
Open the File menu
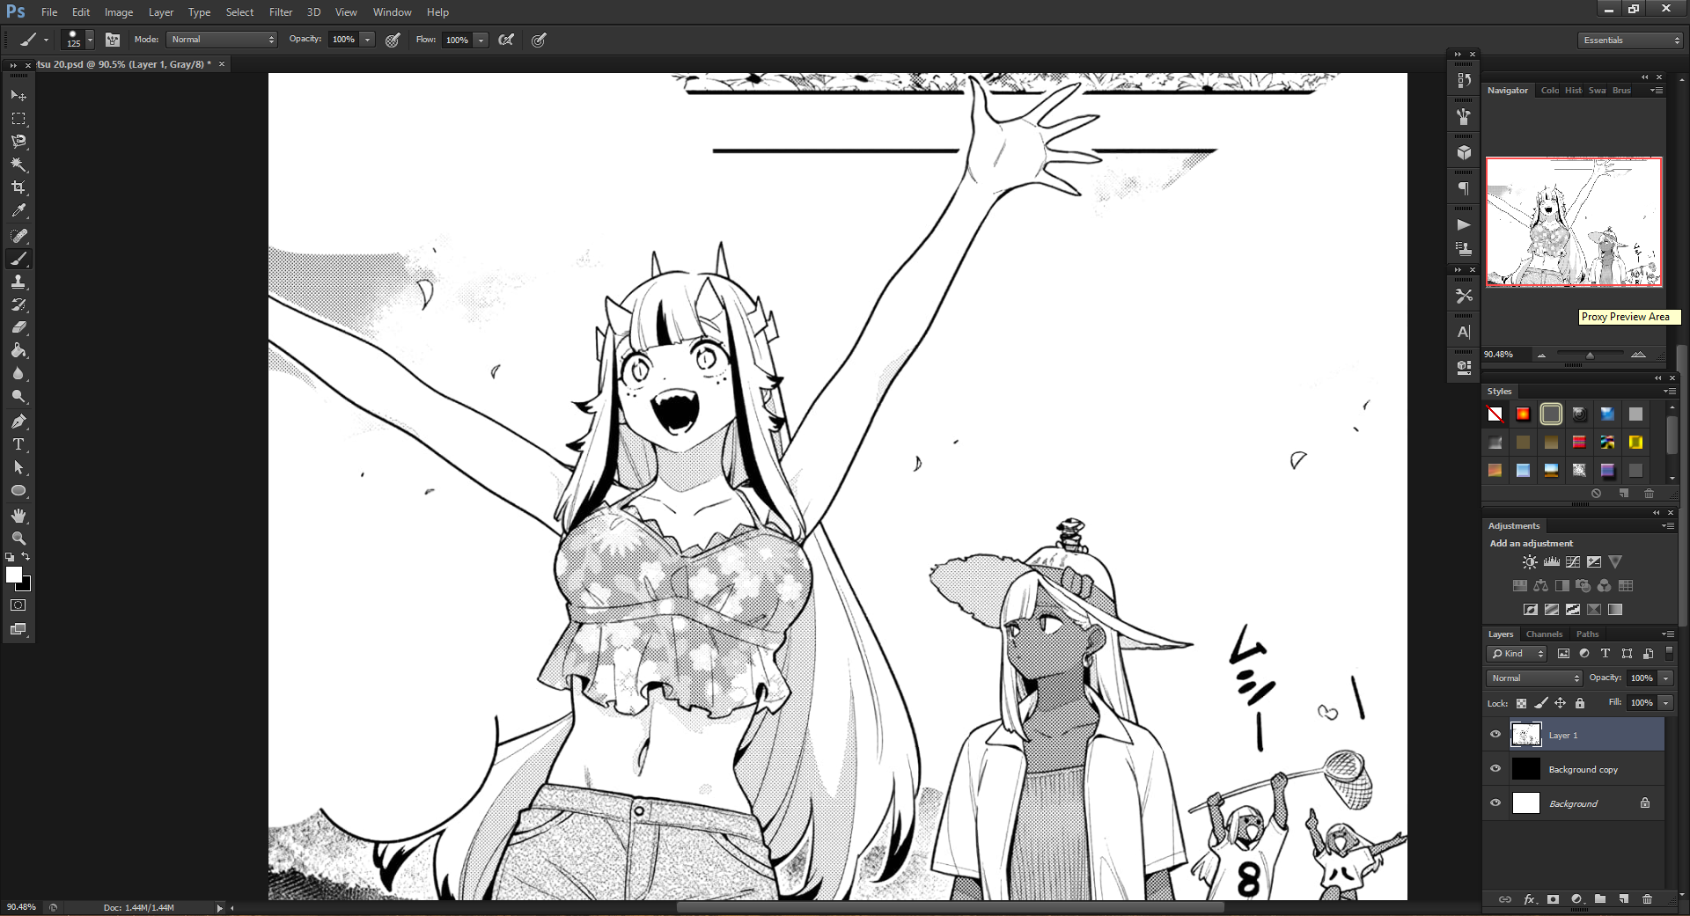click(49, 12)
